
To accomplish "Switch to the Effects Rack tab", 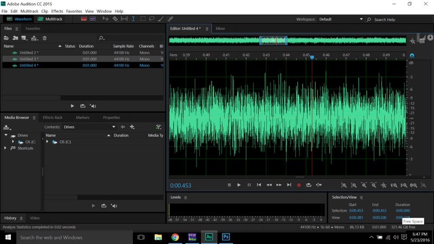I will click(x=53, y=117).
